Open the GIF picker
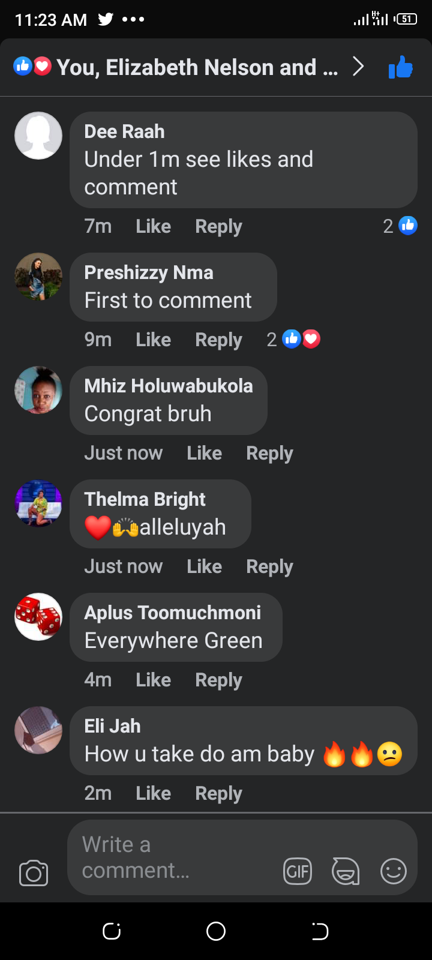Viewport: 432px width, 960px height. 298,871
